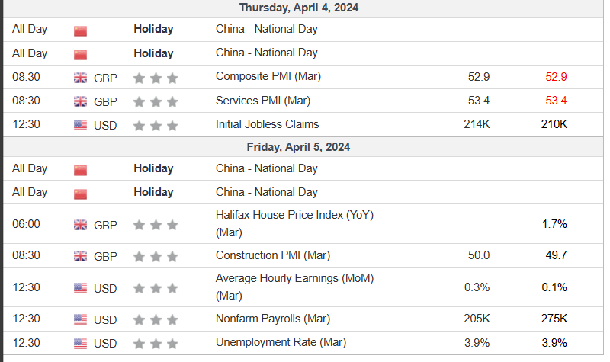
Task: Click the UK flag beside Services PMI
Action: [x=80, y=101]
